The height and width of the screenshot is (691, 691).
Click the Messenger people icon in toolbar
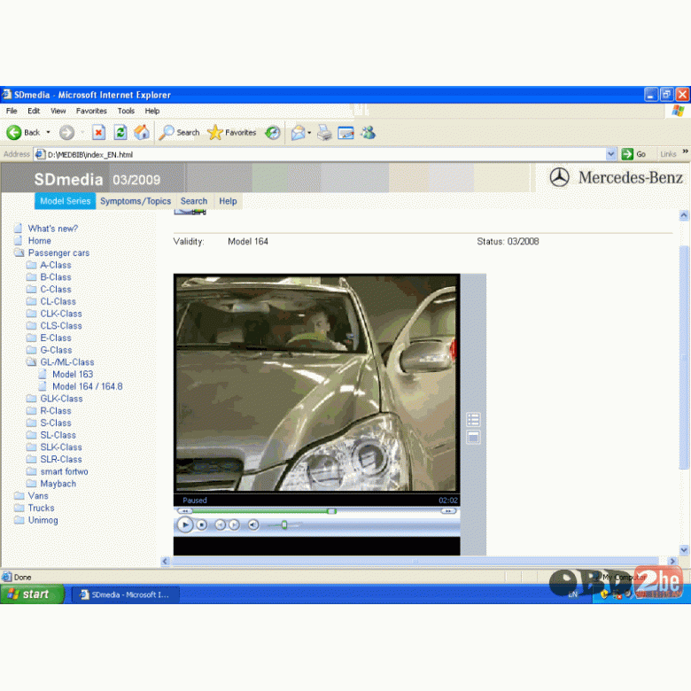click(368, 132)
